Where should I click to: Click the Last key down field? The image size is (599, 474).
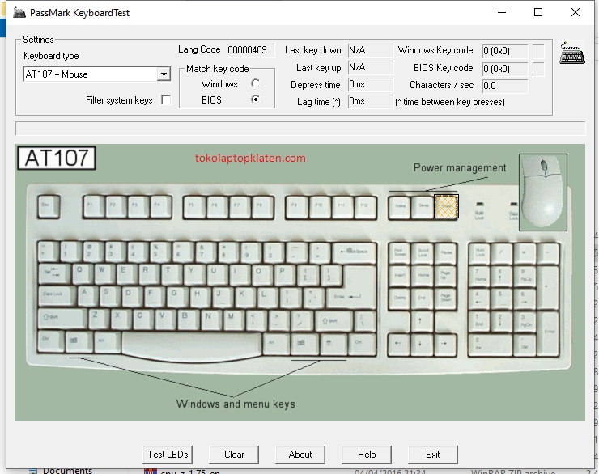coord(370,50)
